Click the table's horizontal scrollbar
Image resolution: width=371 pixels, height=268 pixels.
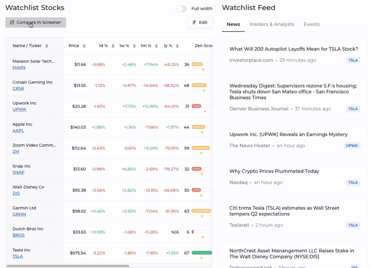pyautogui.click(x=68, y=266)
